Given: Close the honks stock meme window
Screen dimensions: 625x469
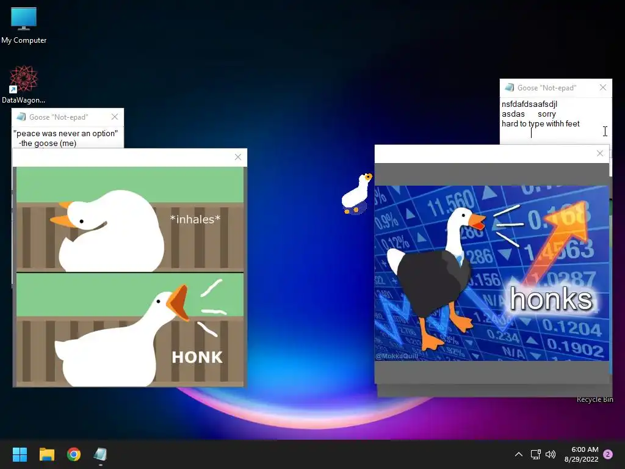Looking at the screenshot, I should [600, 153].
